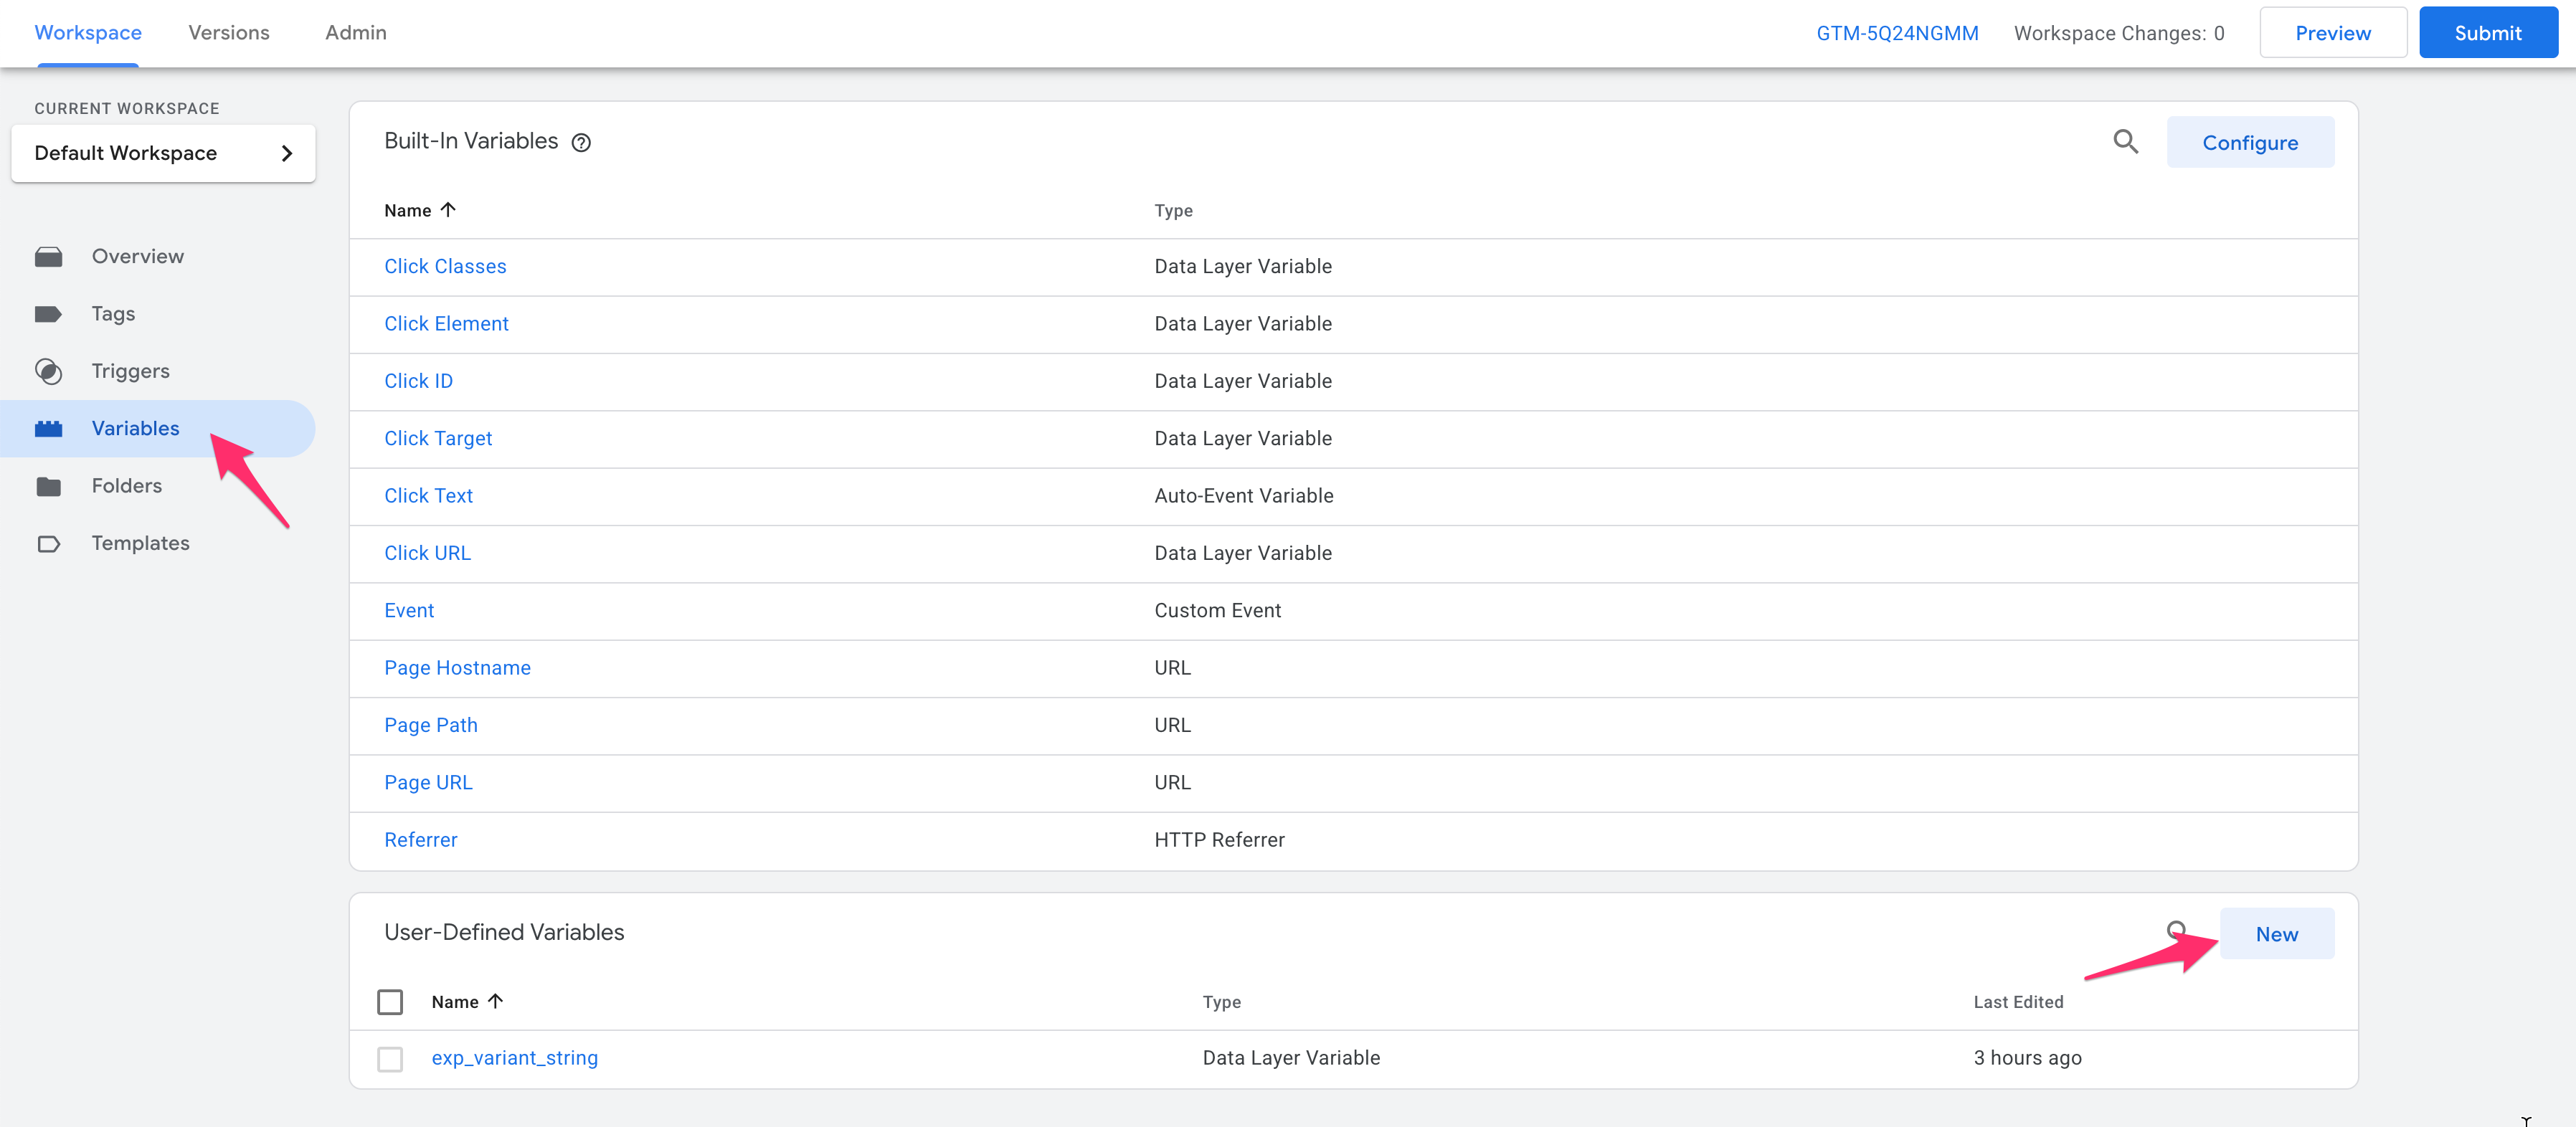This screenshot has height=1127, width=2576.
Task: Open the Click Classes variable
Action: (x=445, y=266)
